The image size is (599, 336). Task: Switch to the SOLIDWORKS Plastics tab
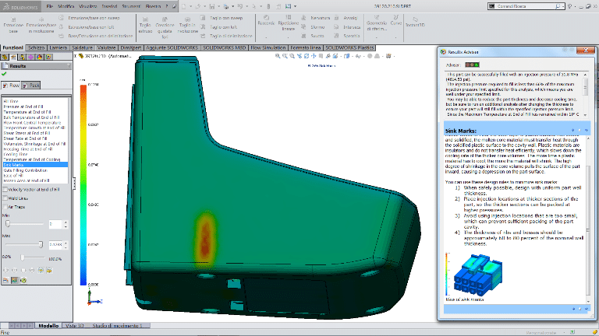350,47
